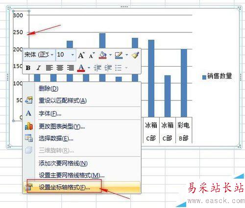The image size is (245, 208).
Task: Click the format axis icon
Action: [29, 187]
